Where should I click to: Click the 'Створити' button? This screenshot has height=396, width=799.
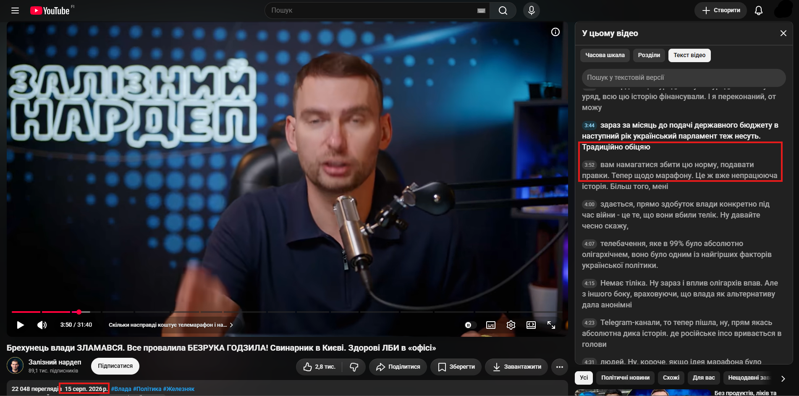click(x=720, y=10)
